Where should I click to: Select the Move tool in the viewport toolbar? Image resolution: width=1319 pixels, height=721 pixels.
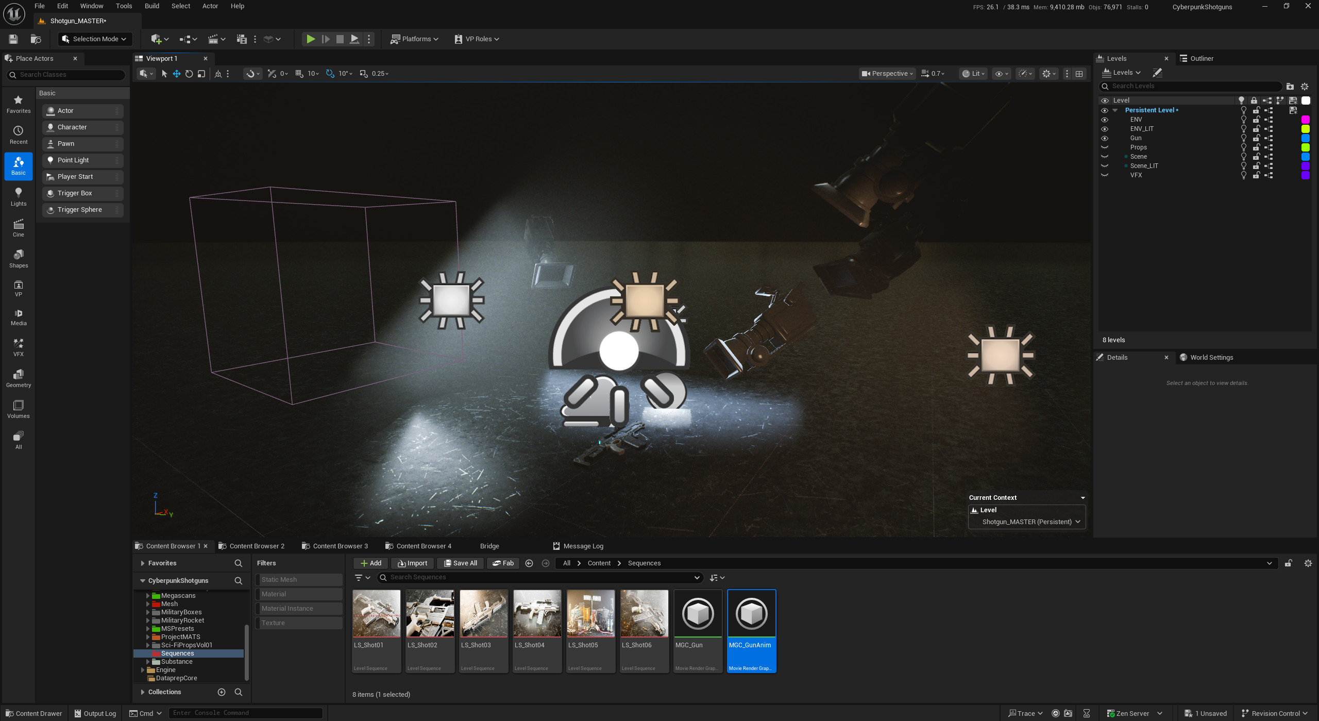pos(177,74)
